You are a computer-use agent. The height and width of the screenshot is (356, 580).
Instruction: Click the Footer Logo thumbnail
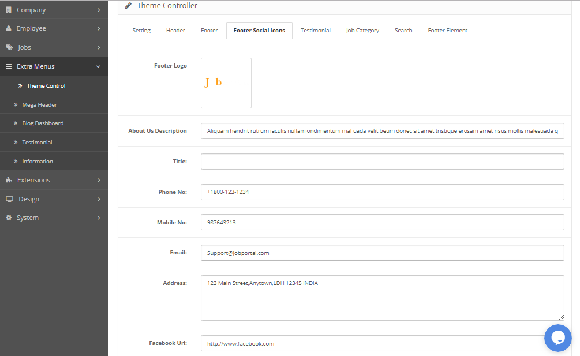tap(226, 83)
